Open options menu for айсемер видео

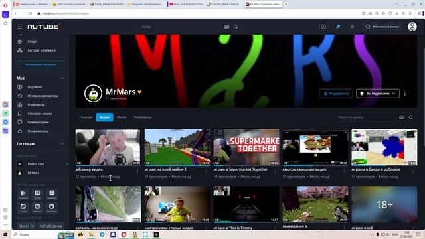click(137, 171)
